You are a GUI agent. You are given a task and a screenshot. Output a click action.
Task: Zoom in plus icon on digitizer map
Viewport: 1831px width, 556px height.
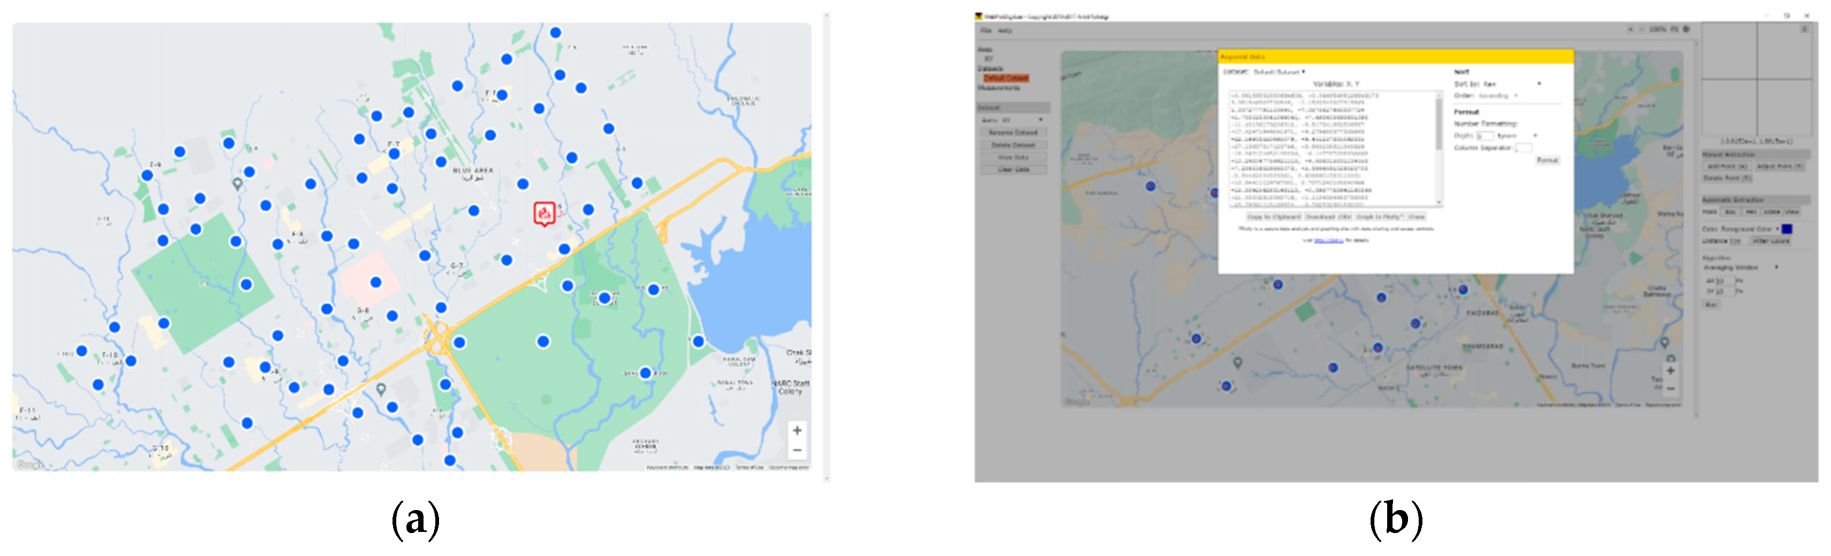(1671, 371)
